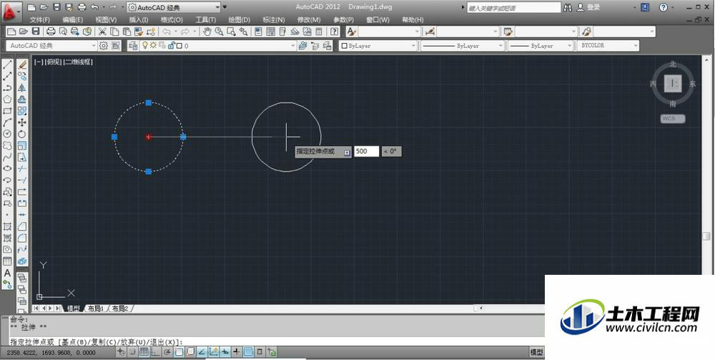Click the Zoom Realtime icon

[x=220, y=31]
